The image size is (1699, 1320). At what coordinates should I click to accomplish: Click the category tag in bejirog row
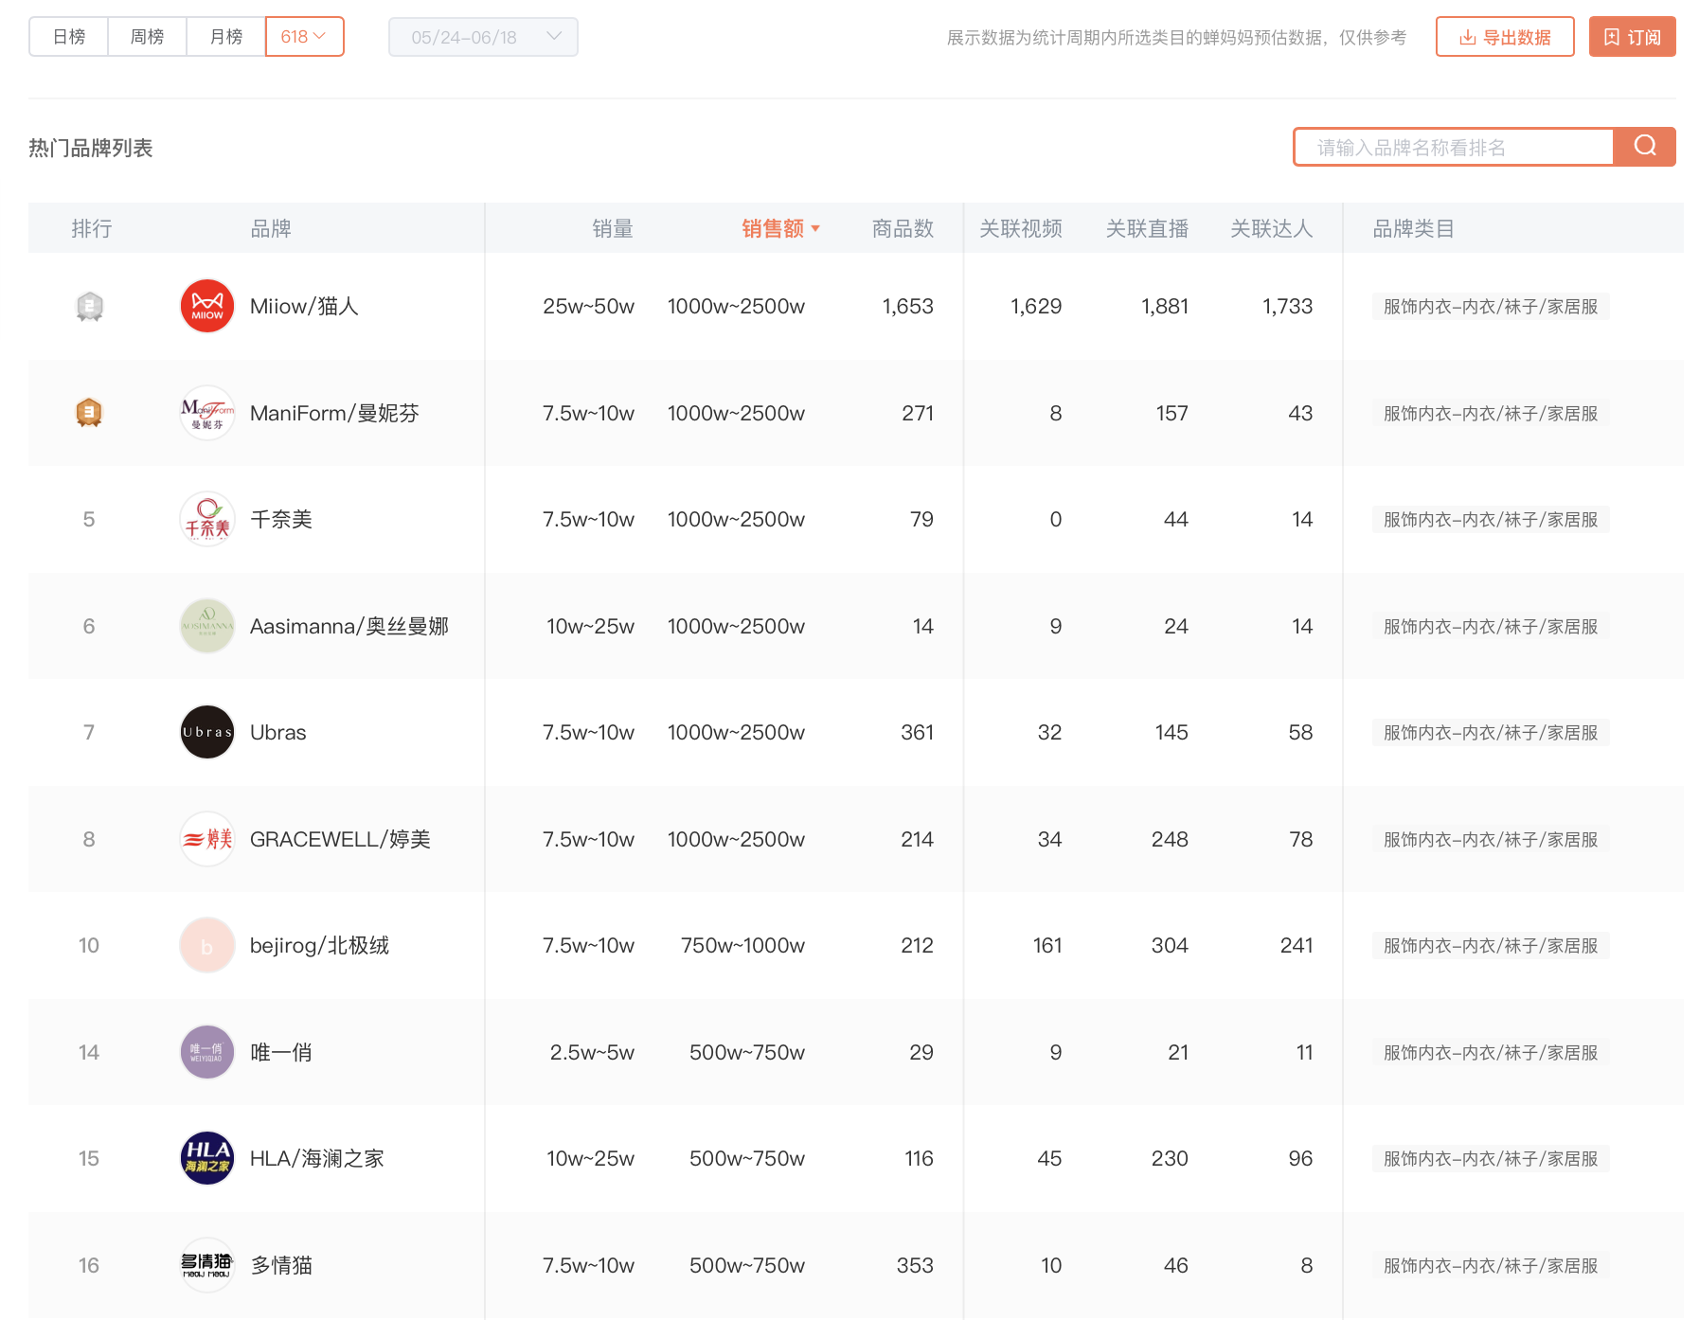(1490, 945)
